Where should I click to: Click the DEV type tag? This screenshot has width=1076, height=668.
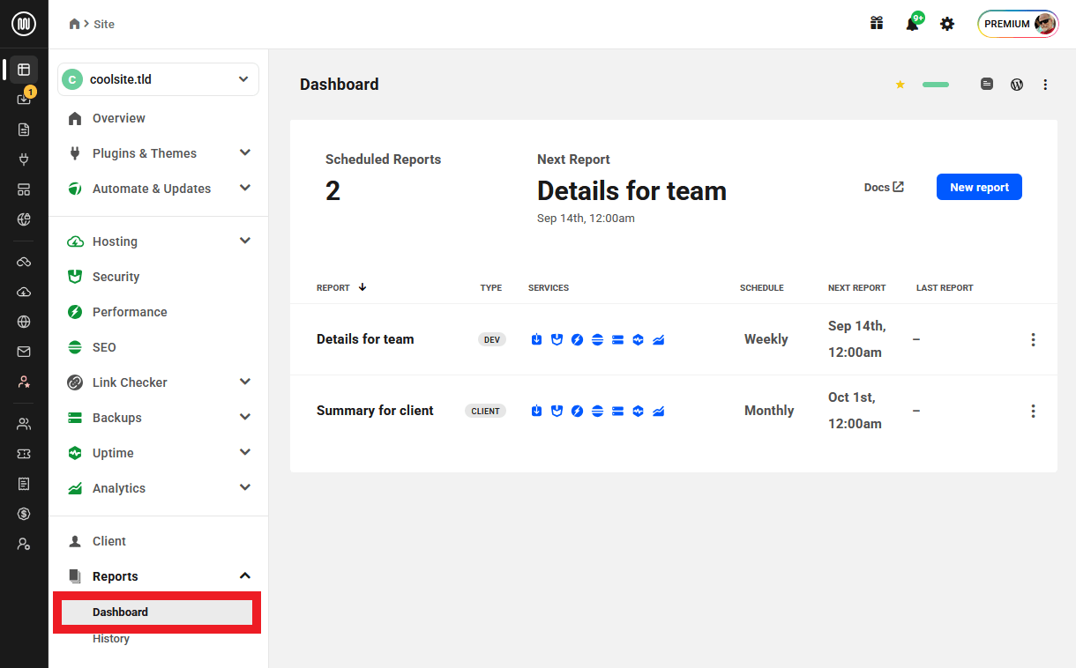tap(492, 339)
